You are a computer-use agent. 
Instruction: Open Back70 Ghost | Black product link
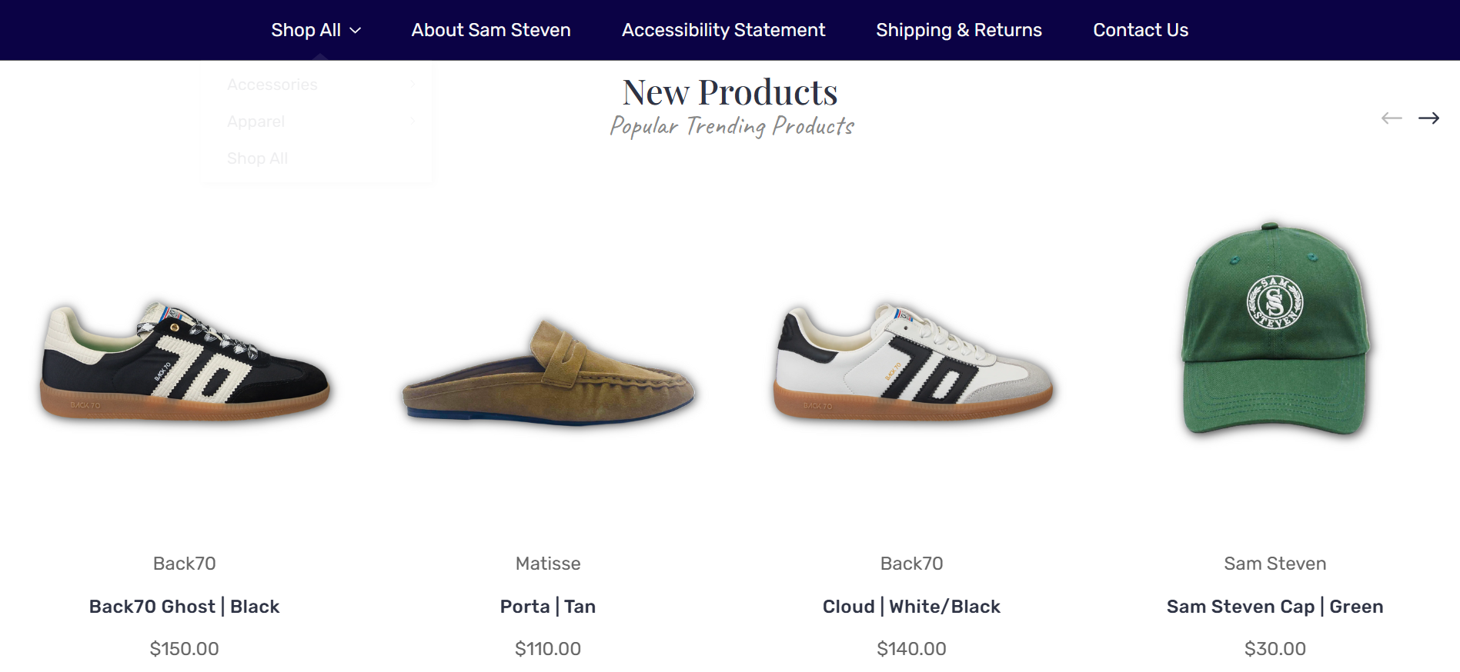click(x=184, y=607)
